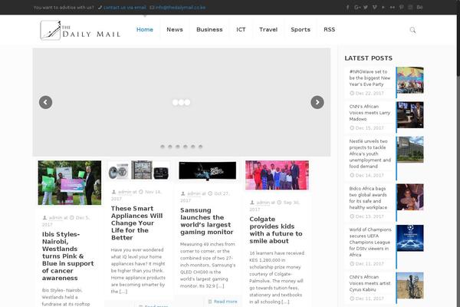Open the Vimeo icon in top bar

click(375, 8)
